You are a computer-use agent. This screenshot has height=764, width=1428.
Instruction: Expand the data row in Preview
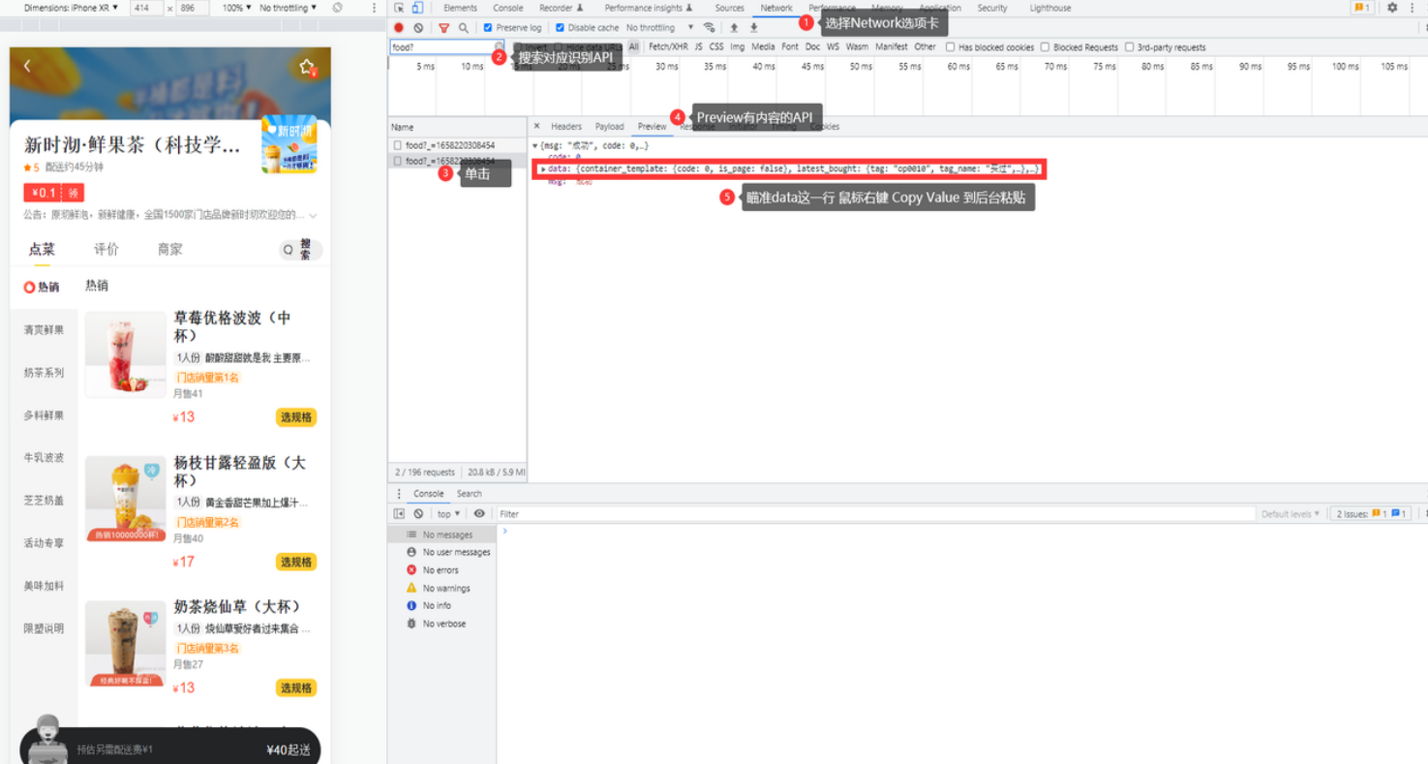click(x=543, y=169)
